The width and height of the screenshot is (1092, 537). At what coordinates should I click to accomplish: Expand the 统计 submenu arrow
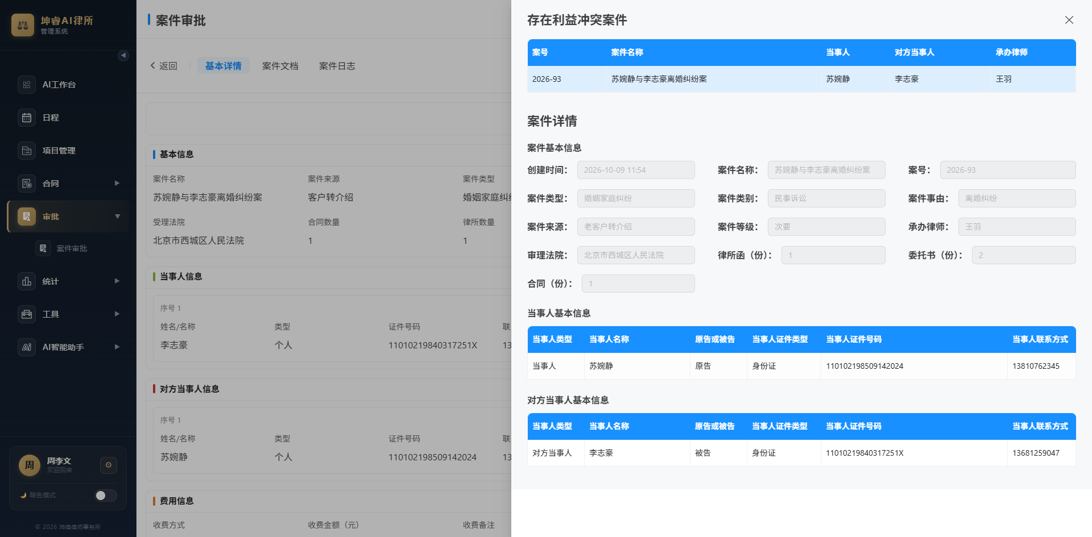point(117,281)
